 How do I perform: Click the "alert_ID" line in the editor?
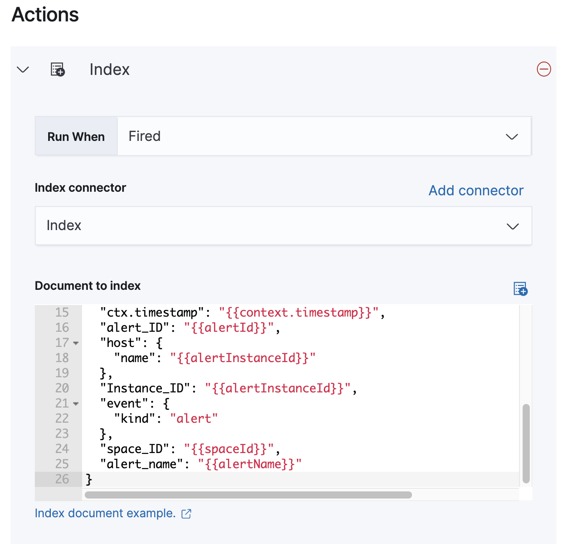(190, 328)
